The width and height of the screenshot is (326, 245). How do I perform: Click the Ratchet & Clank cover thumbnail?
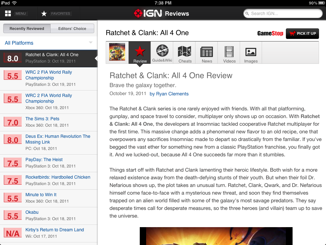[117, 52]
